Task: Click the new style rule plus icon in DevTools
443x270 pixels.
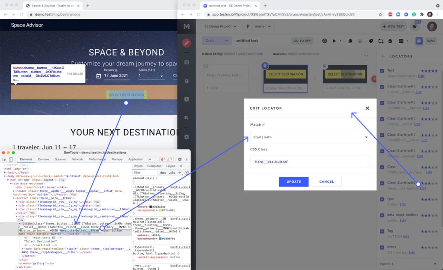Action: (180, 173)
